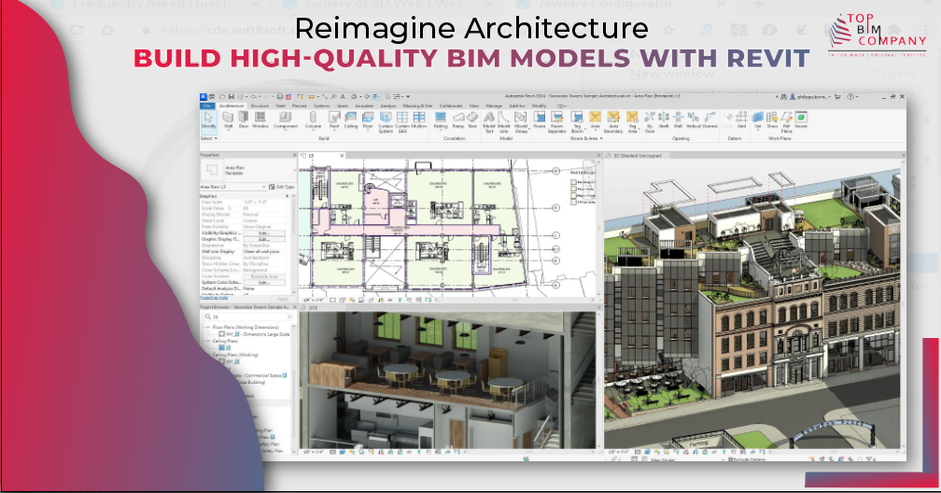
Task: Select the Stair tool
Action: 472,120
